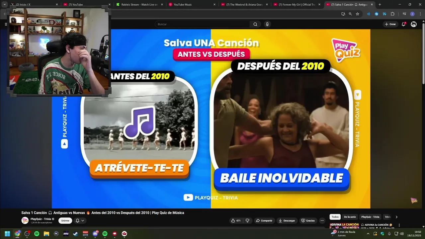This screenshot has height=239, width=425.
Task: Bookmark this page with the star icon
Action: click(x=357, y=14)
